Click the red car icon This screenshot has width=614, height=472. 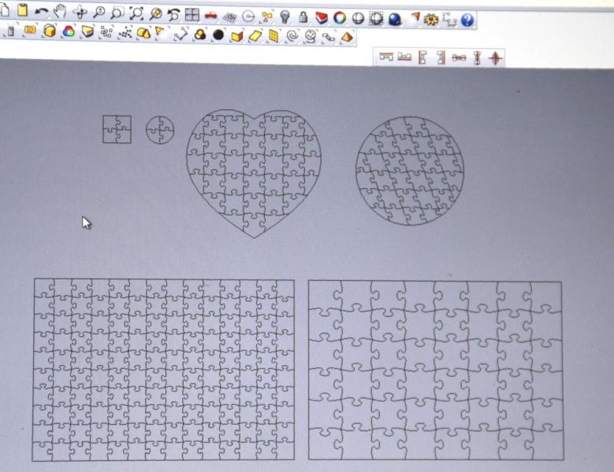[x=210, y=16]
